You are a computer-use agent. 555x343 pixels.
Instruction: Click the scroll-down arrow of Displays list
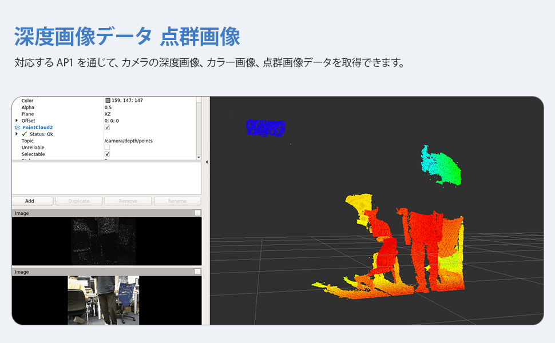(199, 157)
